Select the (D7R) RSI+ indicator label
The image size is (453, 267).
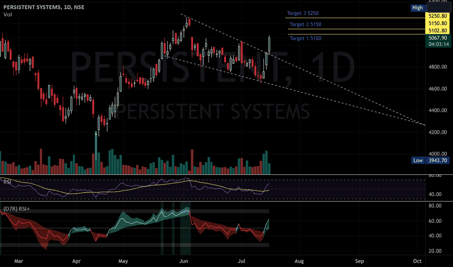(x=17, y=209)
